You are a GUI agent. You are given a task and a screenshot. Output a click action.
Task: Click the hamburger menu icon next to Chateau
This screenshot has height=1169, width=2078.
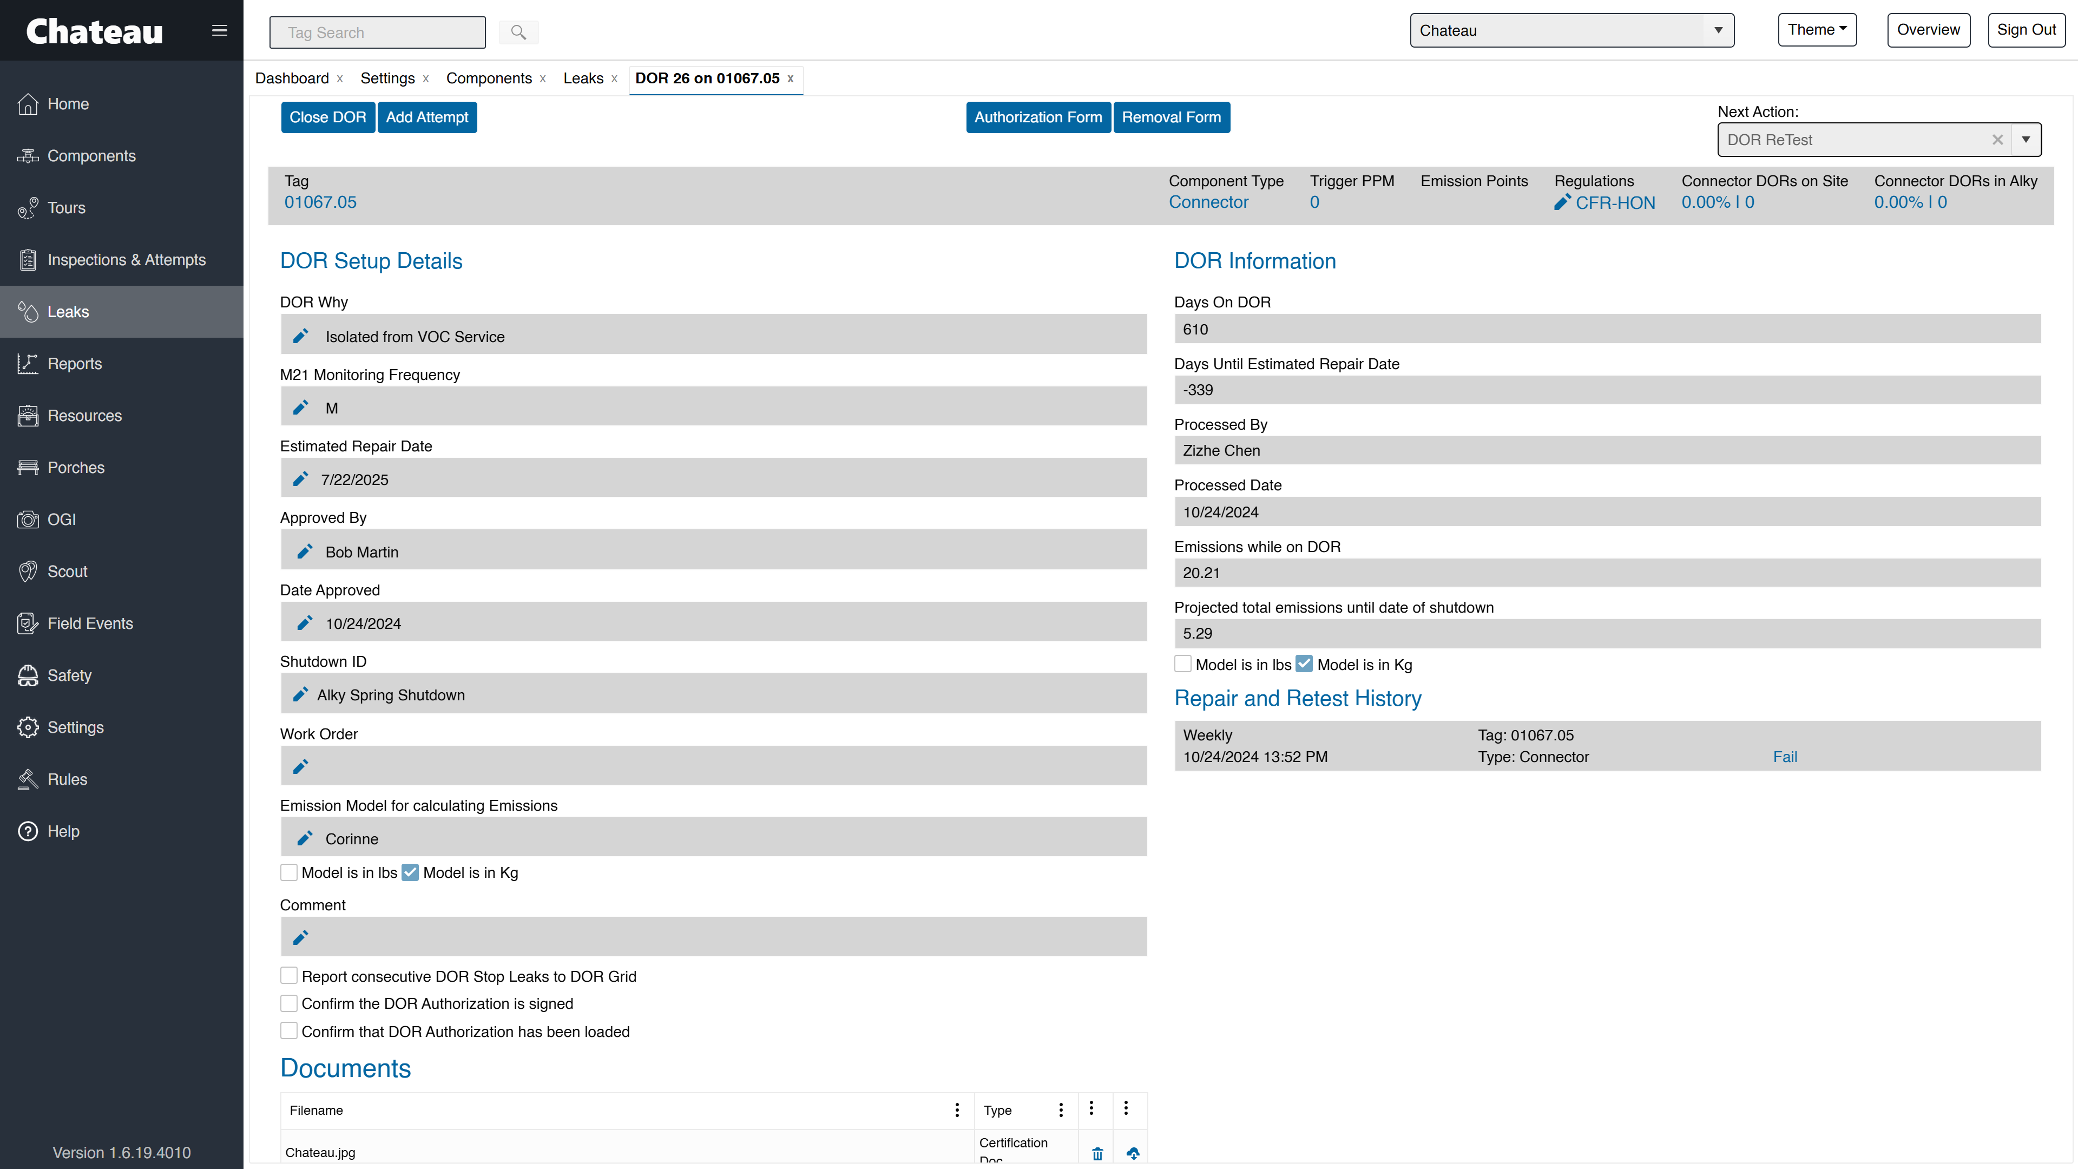click(x=219, y=31)
